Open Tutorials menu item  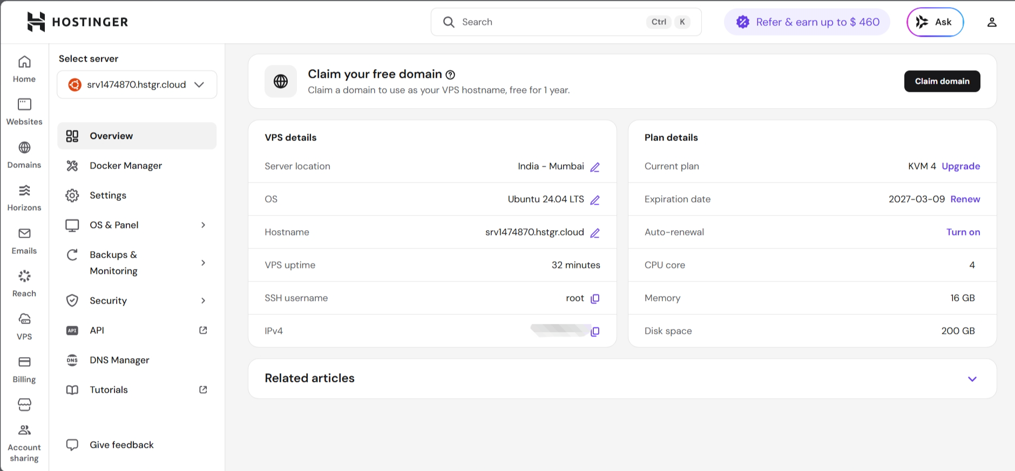point(137,389)
